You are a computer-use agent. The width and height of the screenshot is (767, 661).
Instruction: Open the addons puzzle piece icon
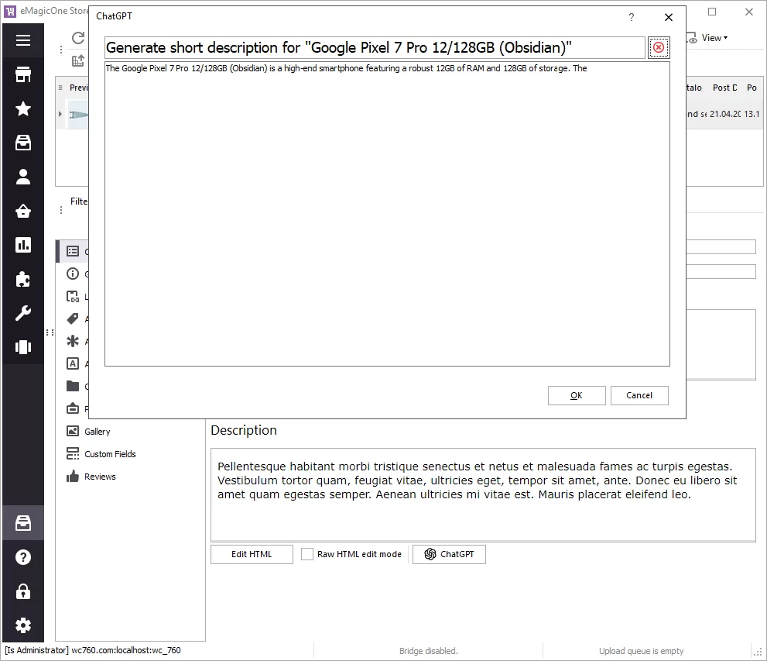(x=23, y=279)
